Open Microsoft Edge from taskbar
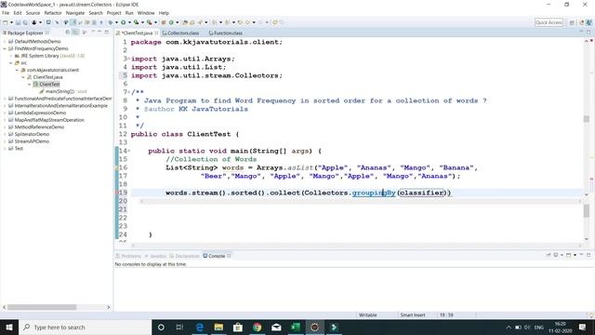The width and height of the screenshot is (595, 335). [x=200, y=327]
